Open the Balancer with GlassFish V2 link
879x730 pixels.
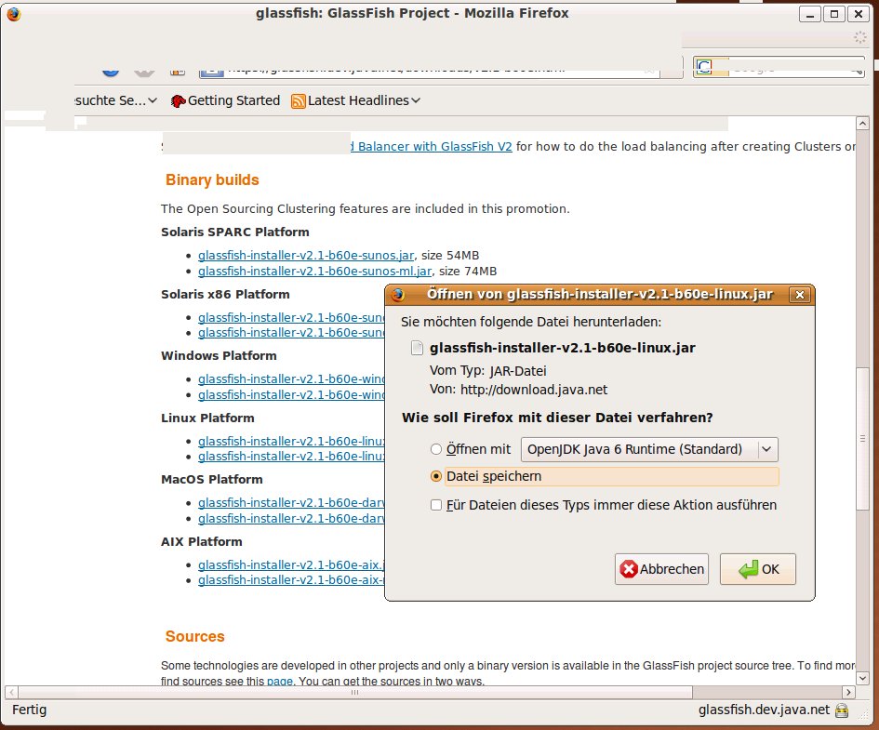click(x=431, y=147)
